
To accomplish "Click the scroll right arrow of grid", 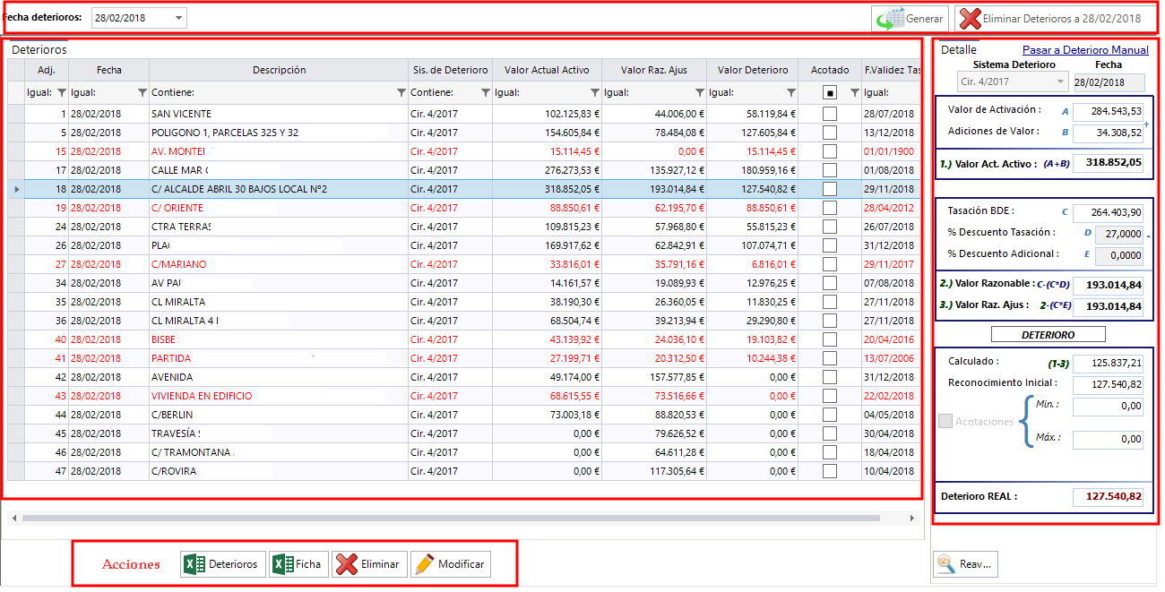I will pos(912,518).
